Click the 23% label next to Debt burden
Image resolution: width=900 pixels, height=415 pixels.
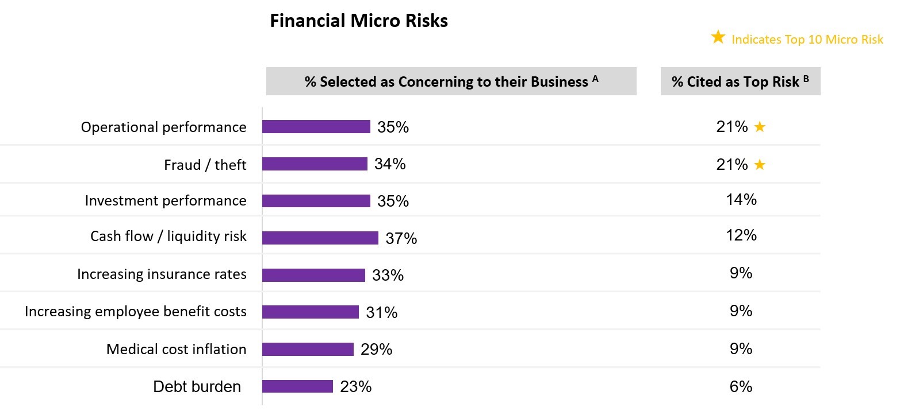click(356, 387)
